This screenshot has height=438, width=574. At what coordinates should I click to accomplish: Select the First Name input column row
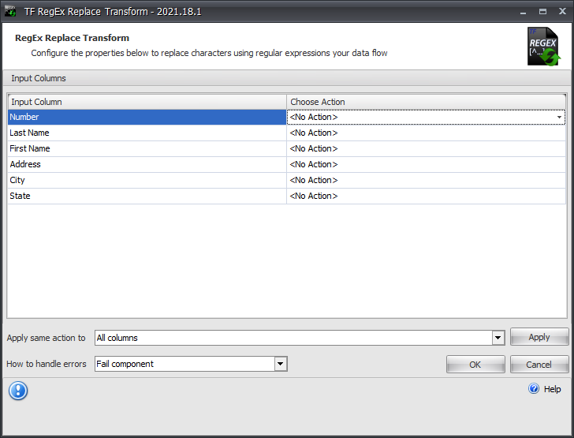click(x=147, y=149)
